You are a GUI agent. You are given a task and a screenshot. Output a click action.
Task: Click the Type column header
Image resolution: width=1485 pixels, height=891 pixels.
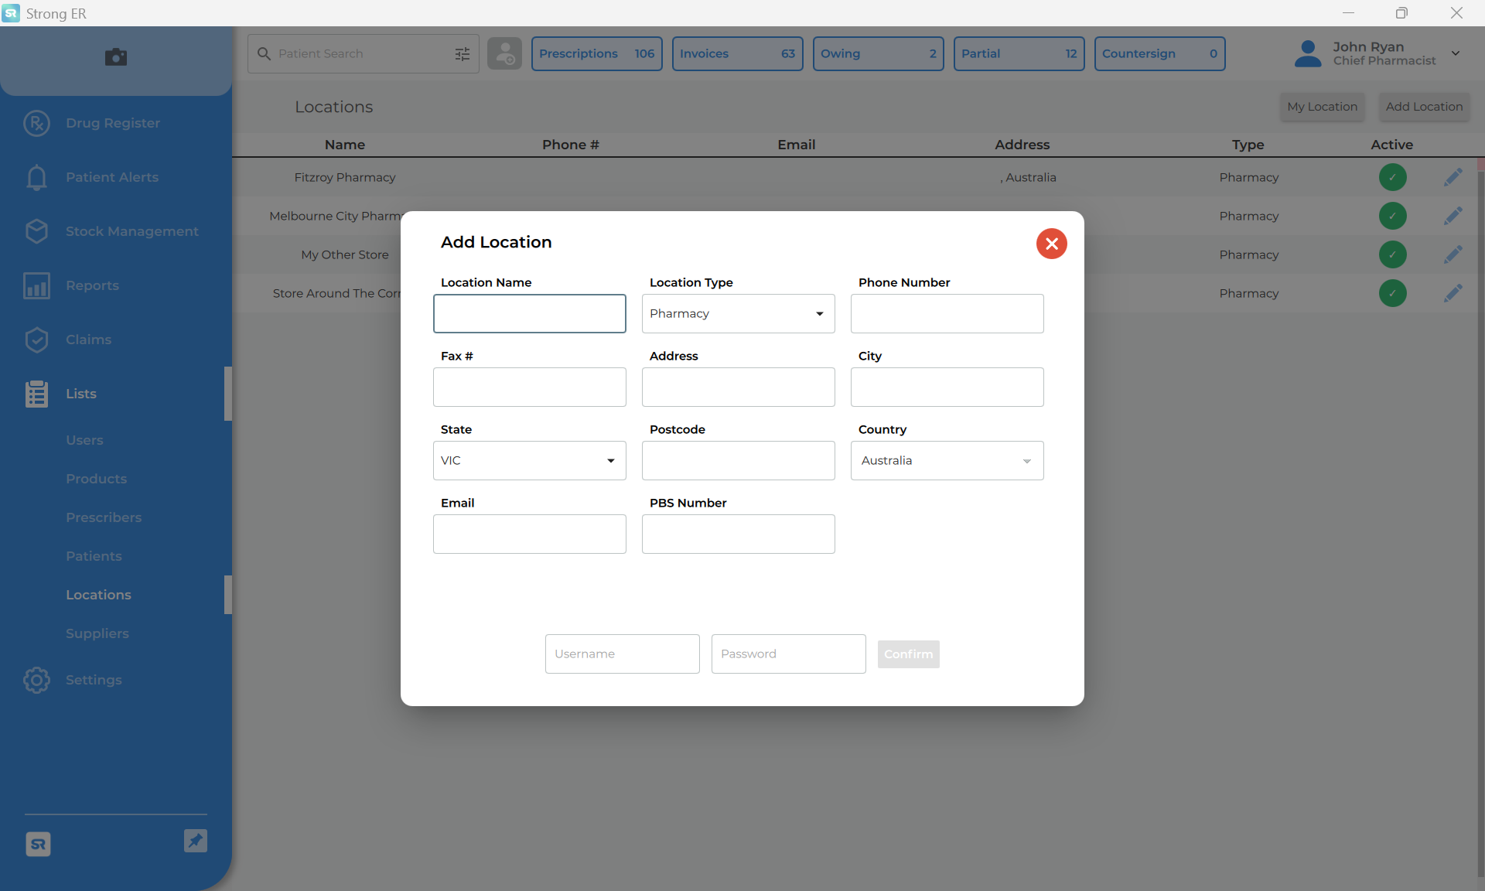1248,145
